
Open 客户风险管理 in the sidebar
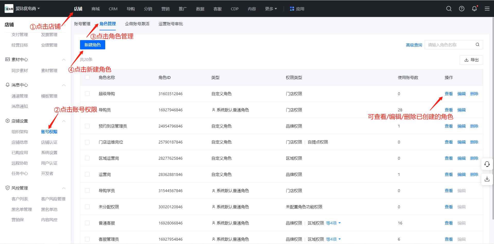(x=53, y=199)
